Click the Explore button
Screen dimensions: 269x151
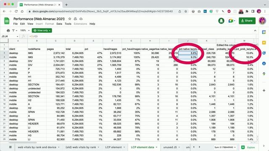(x=248, y=147)
